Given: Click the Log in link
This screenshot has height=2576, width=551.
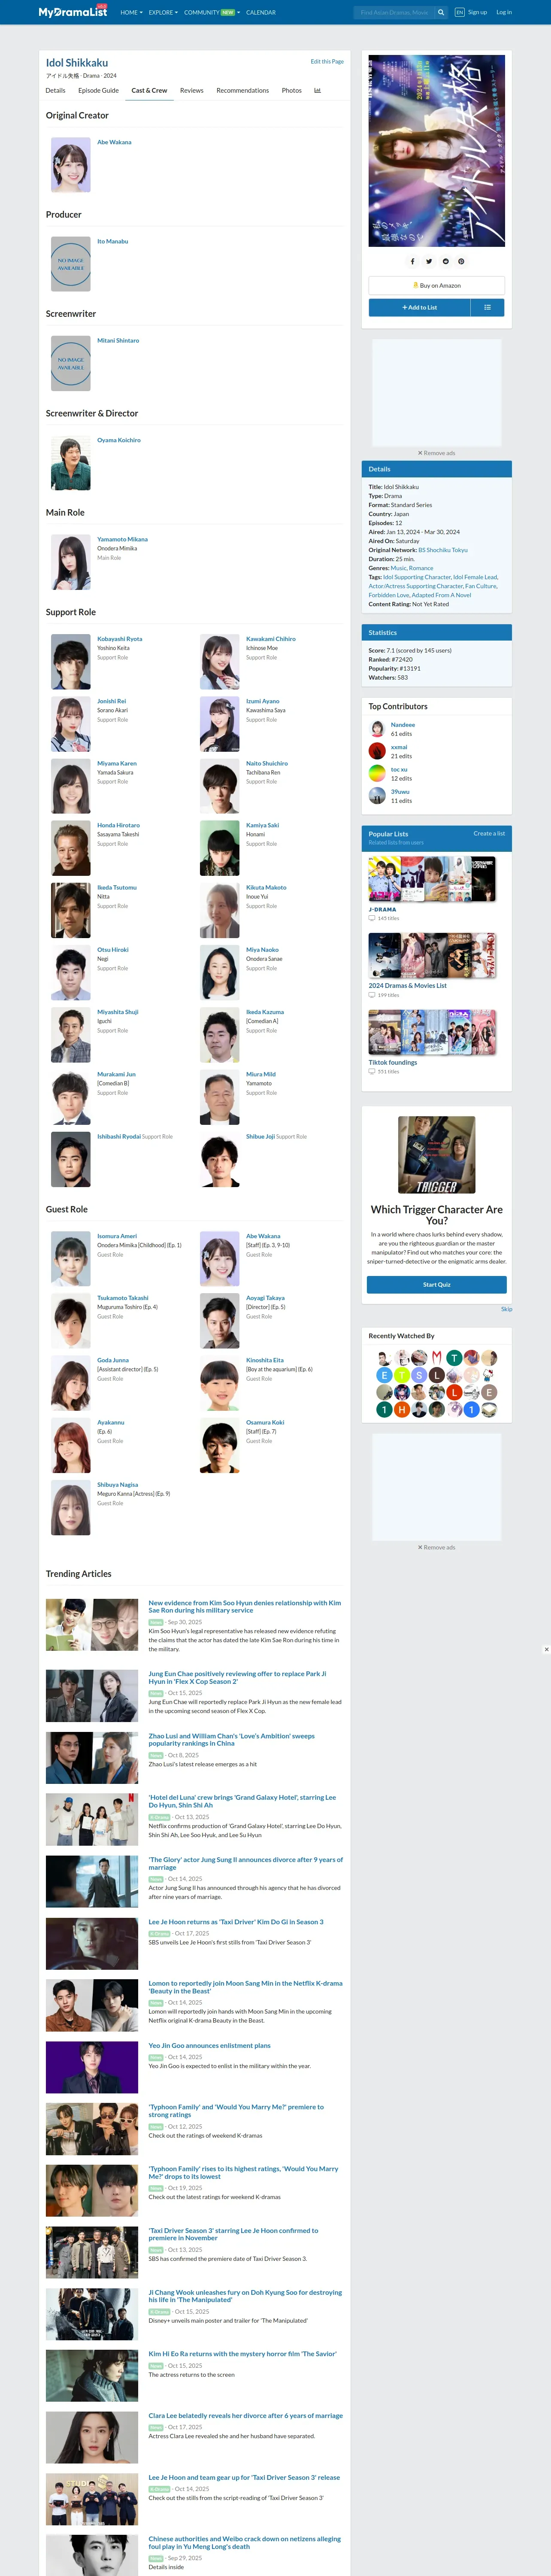Looking at the screenshot, I should point(504,13).
